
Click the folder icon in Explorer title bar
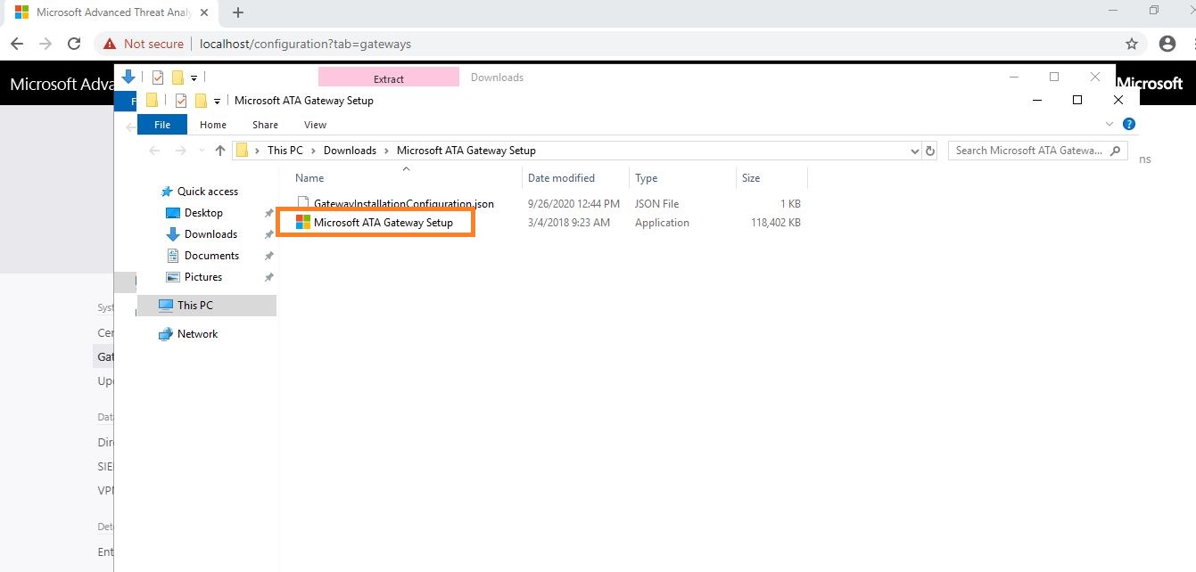(152, 101)
